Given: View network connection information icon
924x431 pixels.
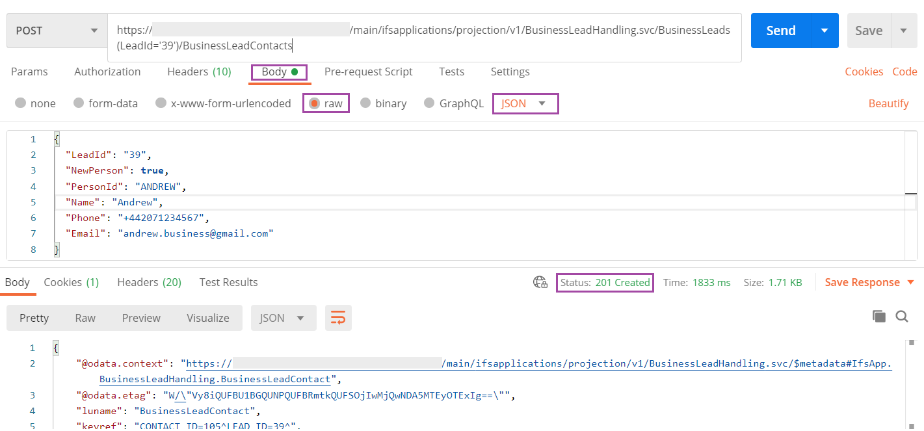Looking at the screenshot, I should (x=540, y=282).
